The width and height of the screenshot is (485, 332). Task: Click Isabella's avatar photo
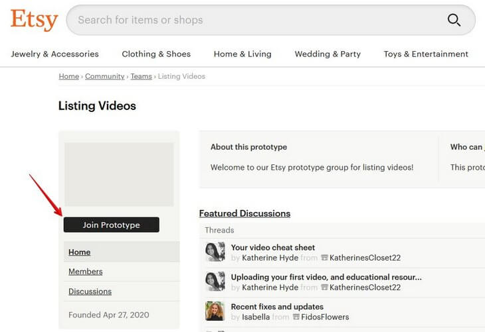click(x=215, y=311)
